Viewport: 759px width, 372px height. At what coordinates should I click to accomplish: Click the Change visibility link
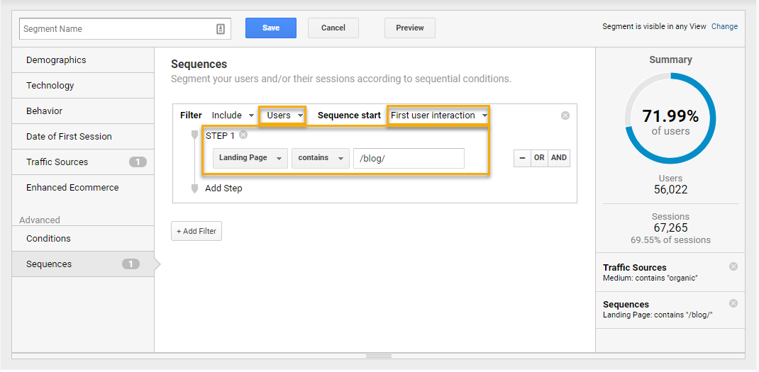[724, 26]
